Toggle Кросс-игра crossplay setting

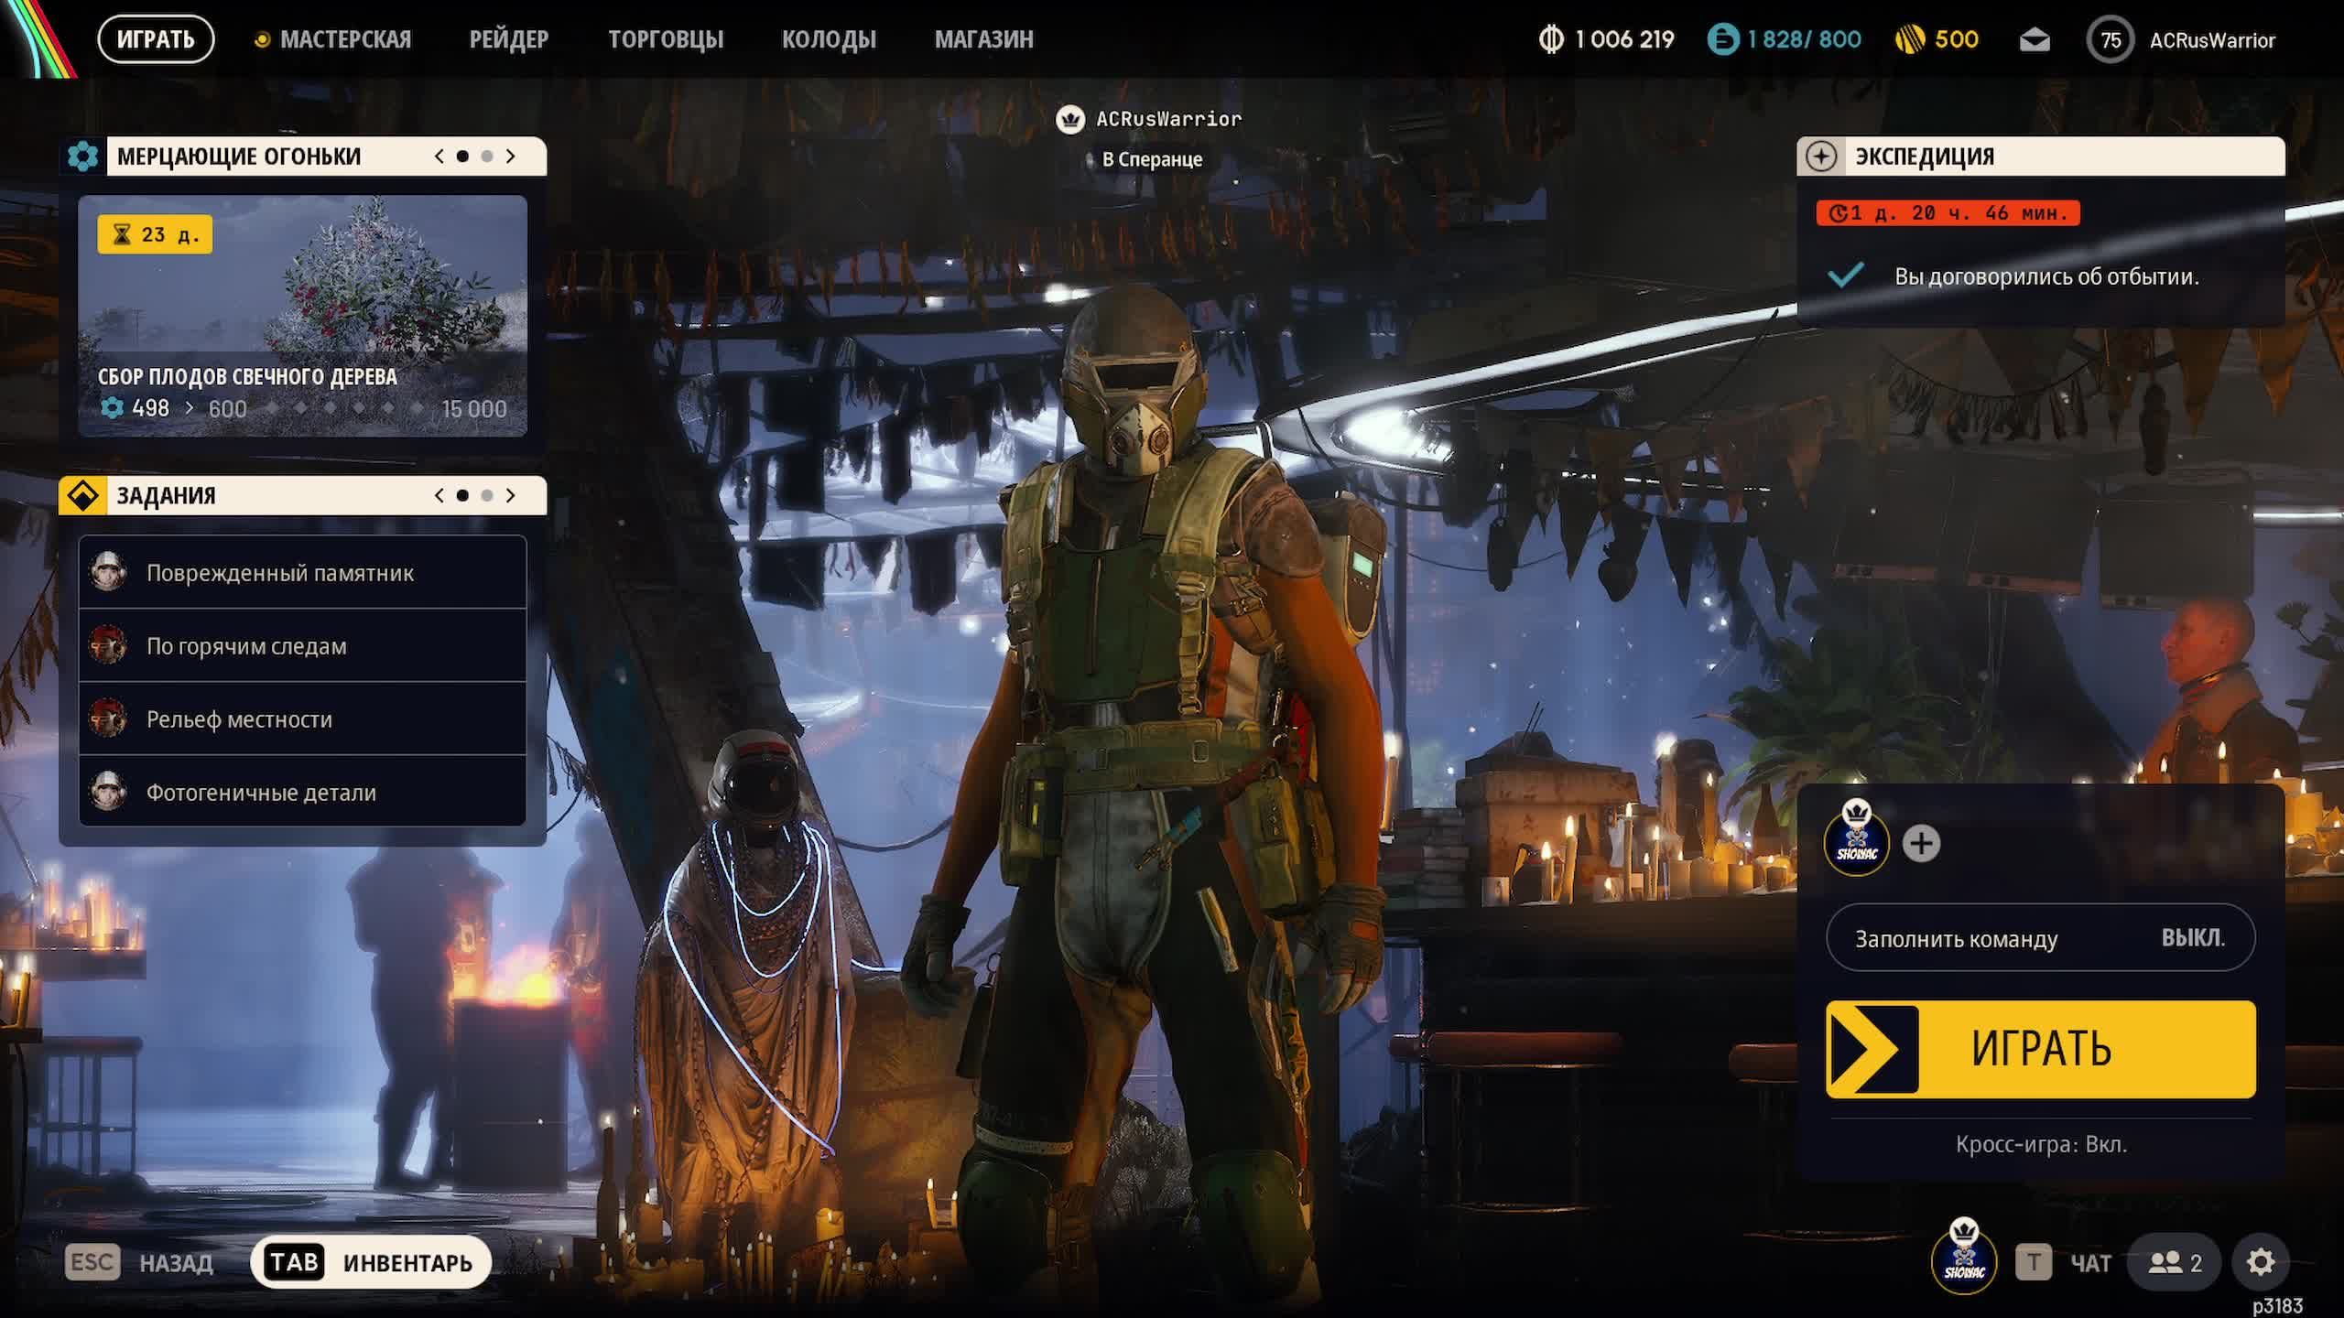click(x=2040, y=1144)
